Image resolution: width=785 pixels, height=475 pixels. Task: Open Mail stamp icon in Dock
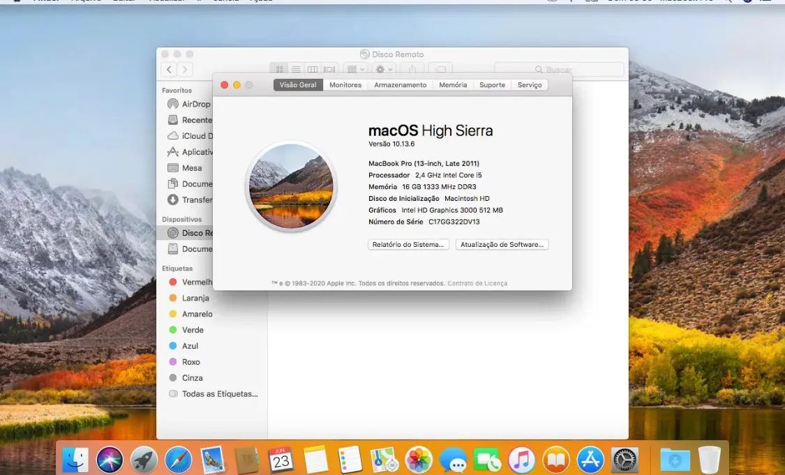(213, 460)
